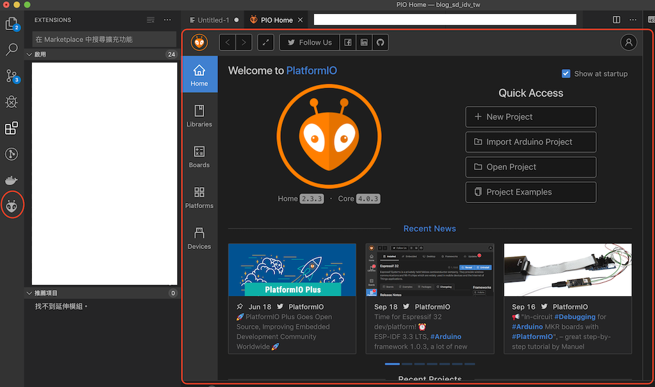This screenshot has width=655, height=387.
Task: Click the Jun 18 PlatformIO news header
Action: [x=280, y=307]
